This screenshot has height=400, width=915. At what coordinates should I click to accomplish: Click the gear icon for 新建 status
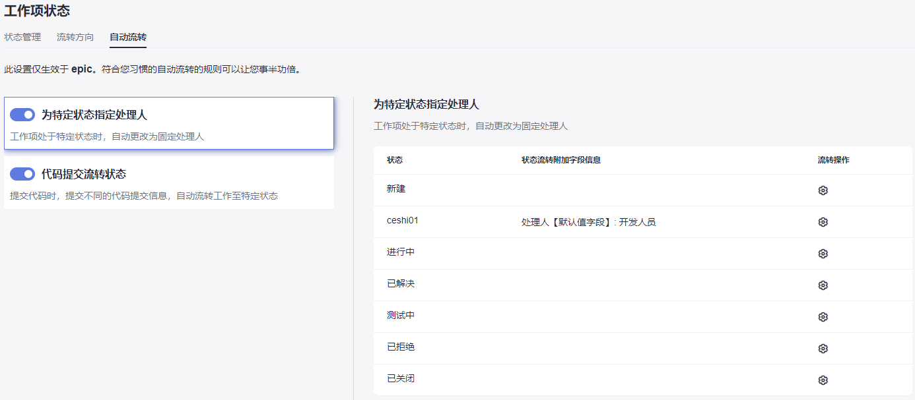click(823, 190)
